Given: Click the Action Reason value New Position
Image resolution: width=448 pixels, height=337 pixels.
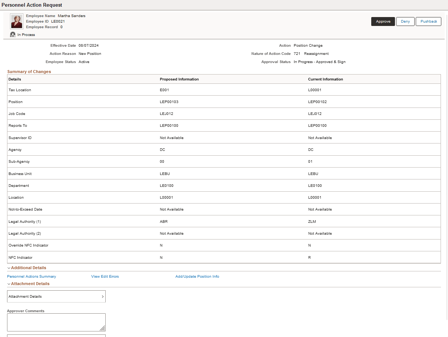Looking at the screenshot, I should coord(90,54).
